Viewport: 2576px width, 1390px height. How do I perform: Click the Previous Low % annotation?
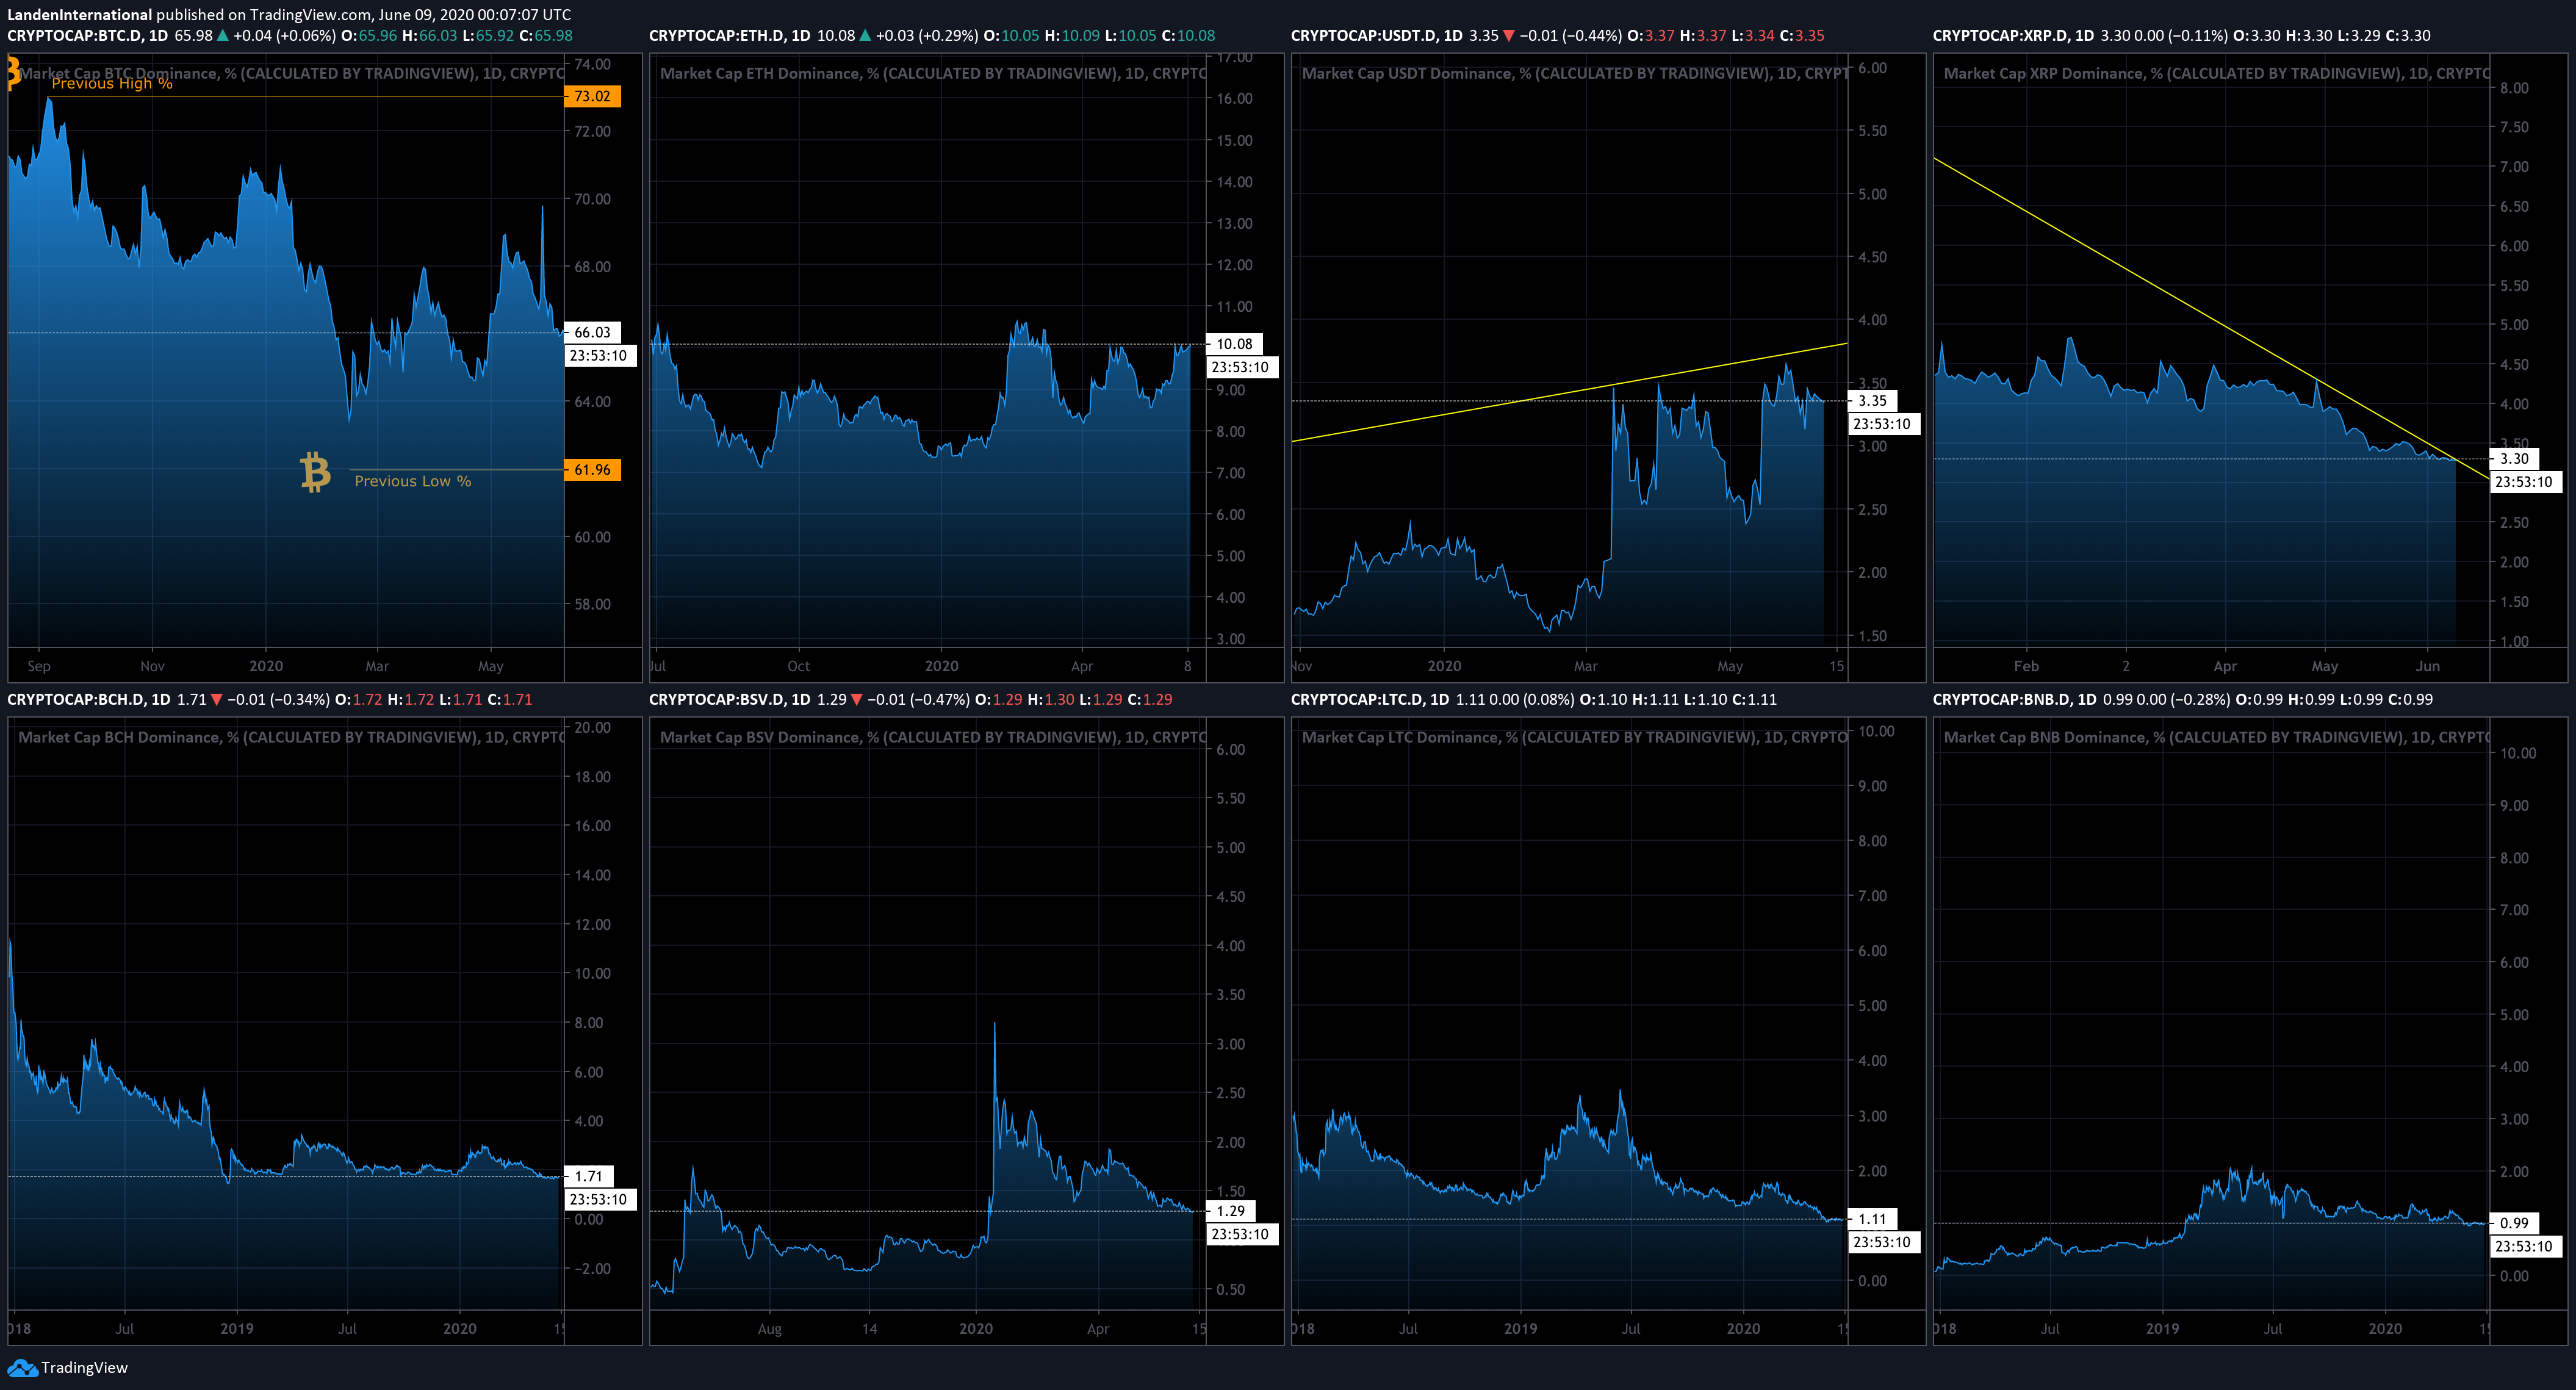coord(413,481)
